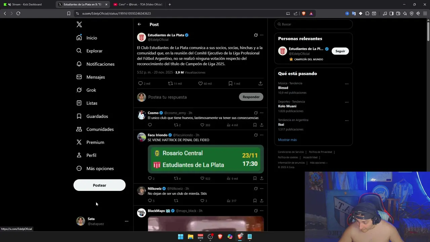
Task: Like Nilkowiz's reply with 3 likes
Action: (202, 201)
